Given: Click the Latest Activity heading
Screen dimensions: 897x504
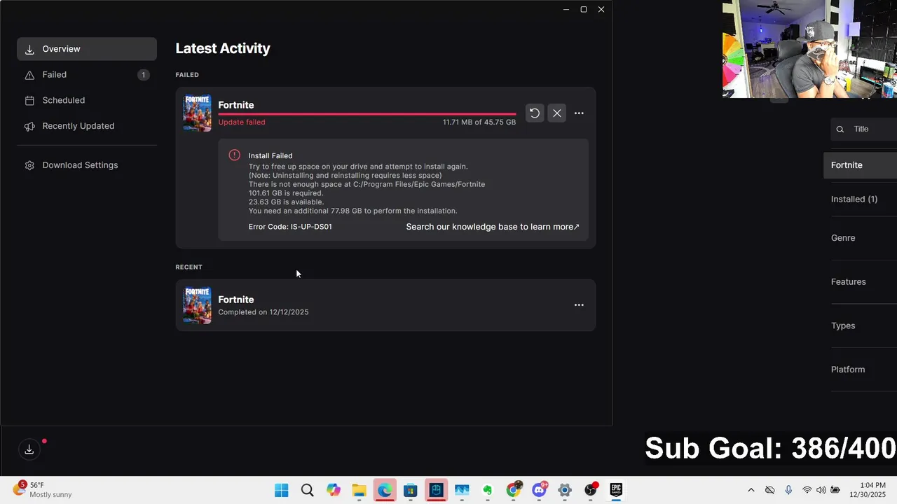Looking at the screenshot, I should coord(223,48).
